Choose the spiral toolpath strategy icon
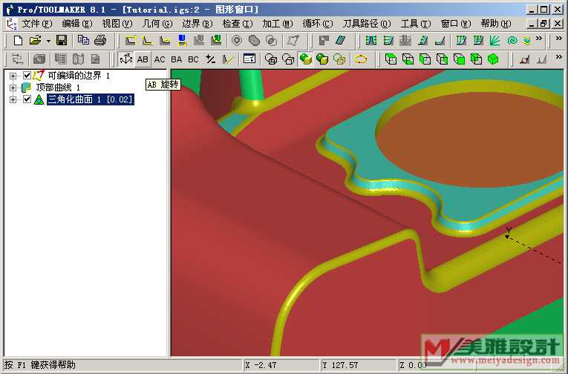568x374 pixels. coord(512,40)
